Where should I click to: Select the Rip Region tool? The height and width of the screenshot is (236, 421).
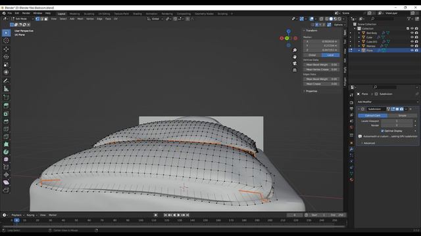point(6,190)
